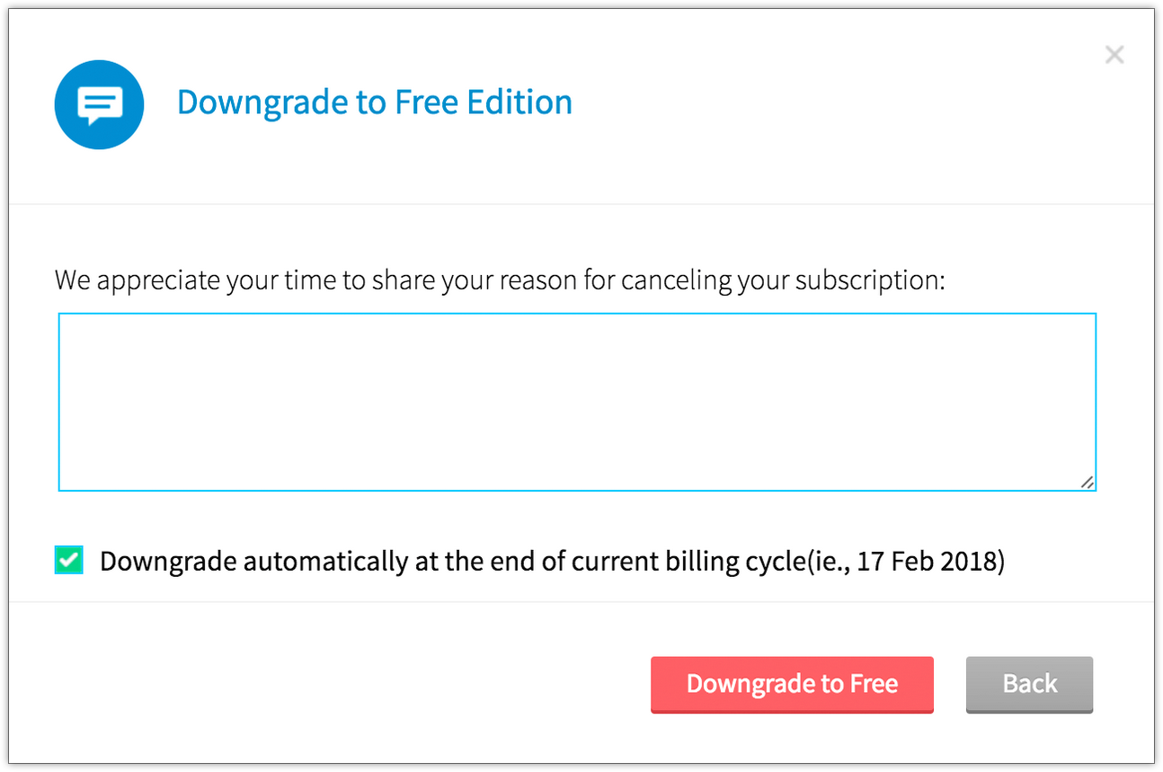Screen dimensions: 1163x772
Task: Click inside the empty feedback textarea
Action: pos(577,402)
